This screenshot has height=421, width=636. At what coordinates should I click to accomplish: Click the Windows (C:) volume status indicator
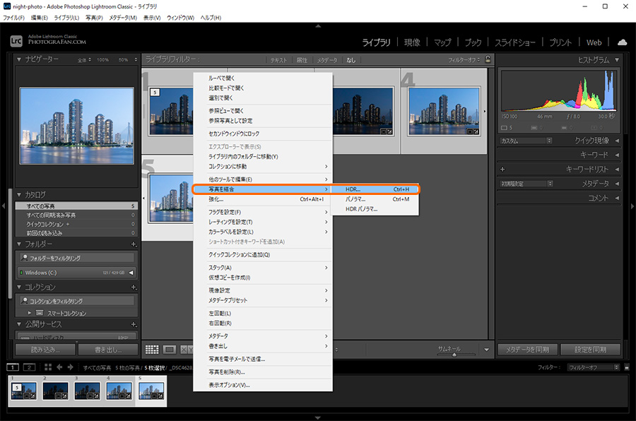pyautogui.click(x=21, y=273)
